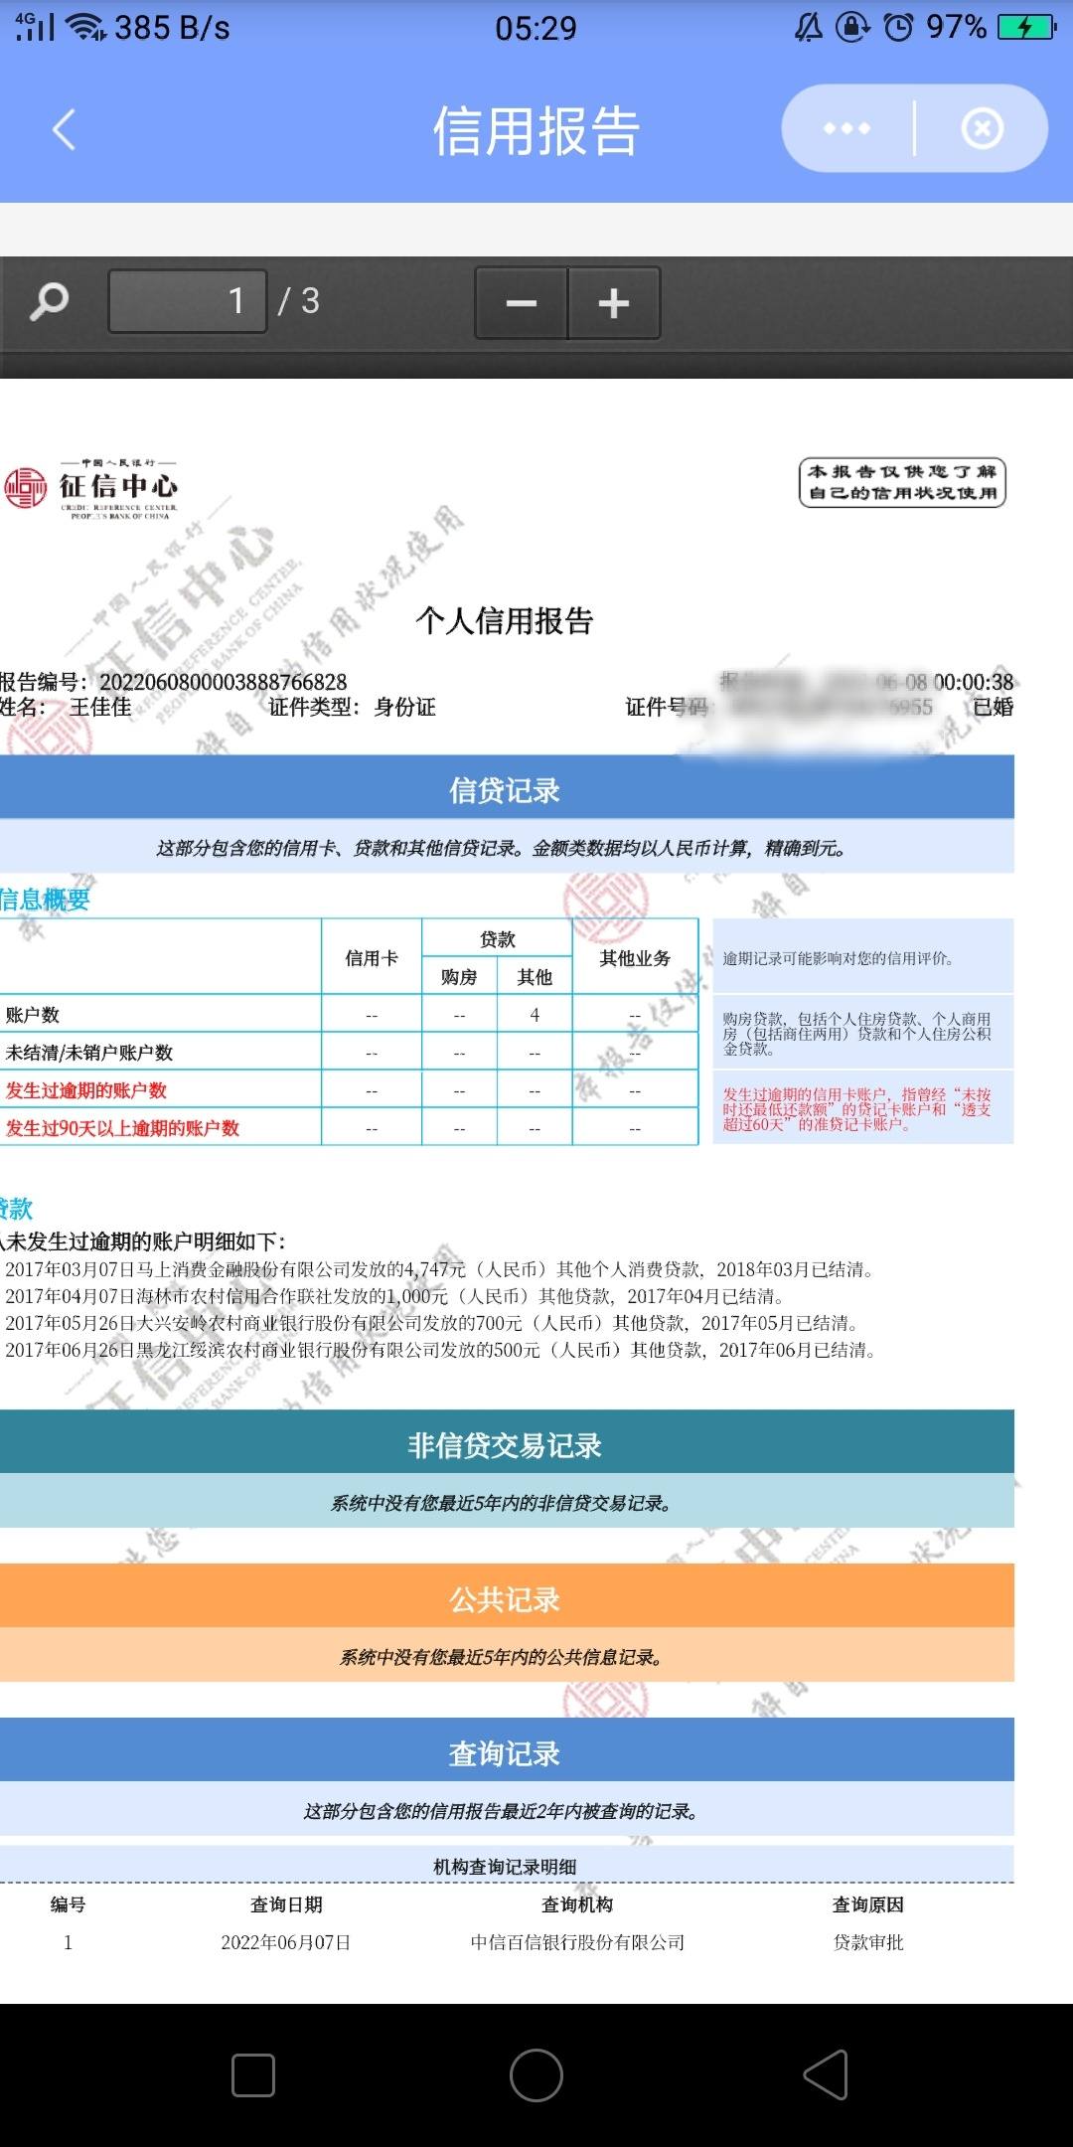Viewport: 1073px width, 2147px height.
Task: Tap the alarm clock icon in the status bar
Action: coord(898,27)
